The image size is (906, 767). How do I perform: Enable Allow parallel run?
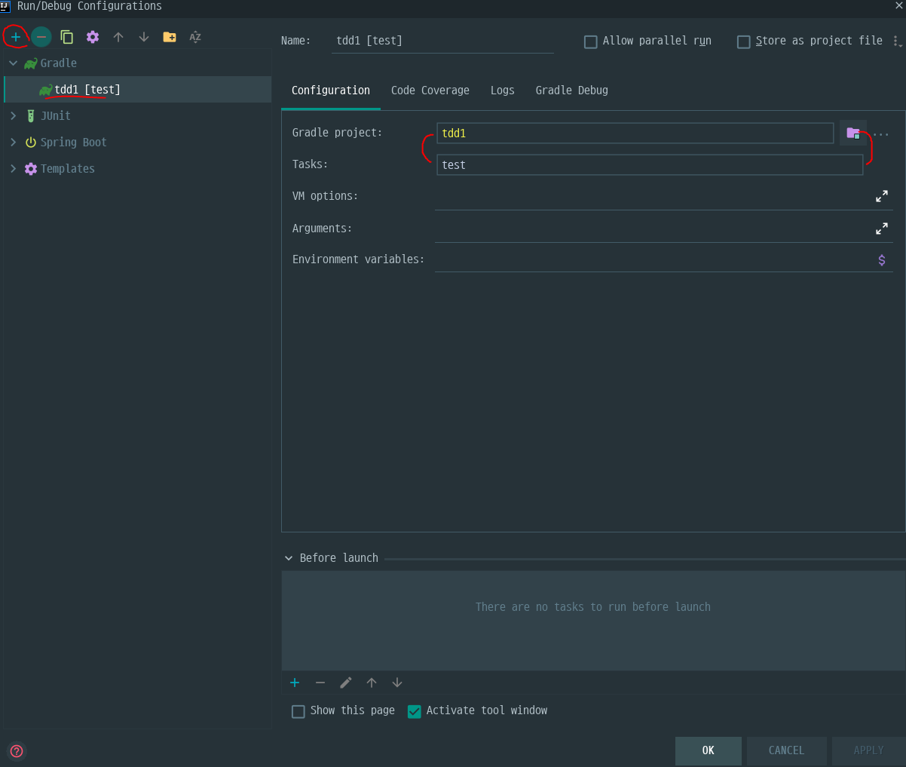click(591, 41)
